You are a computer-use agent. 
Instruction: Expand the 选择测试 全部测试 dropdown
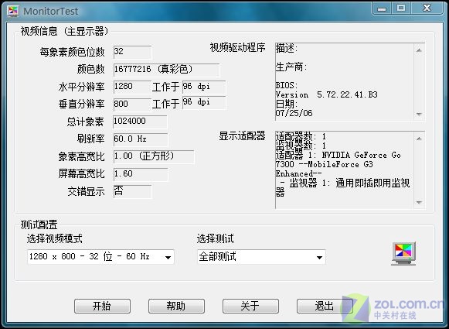pyautogui.click(x=320, y=257)
